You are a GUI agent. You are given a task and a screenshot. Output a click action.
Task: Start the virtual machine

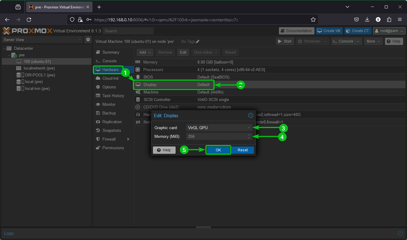[285, 41]
